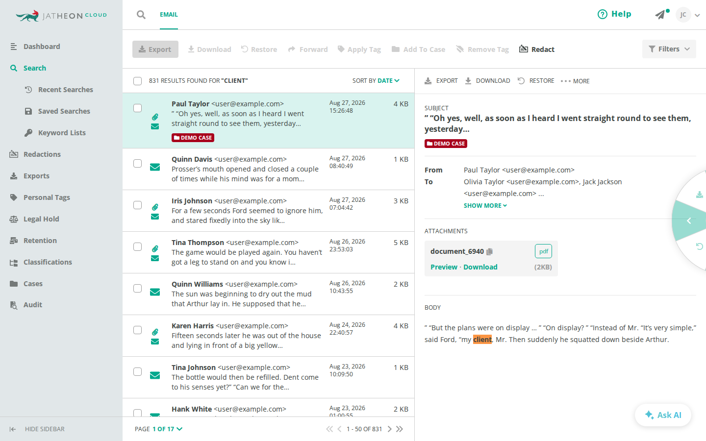Open notifications paper plane icon
Screen dimensions: 706x441
(661, 15)
